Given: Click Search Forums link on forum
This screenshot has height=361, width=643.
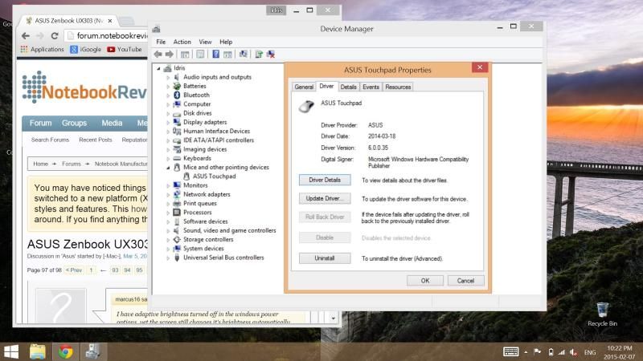Looking at the screenshot, I should pyautogui.click(x=50, y=140).
